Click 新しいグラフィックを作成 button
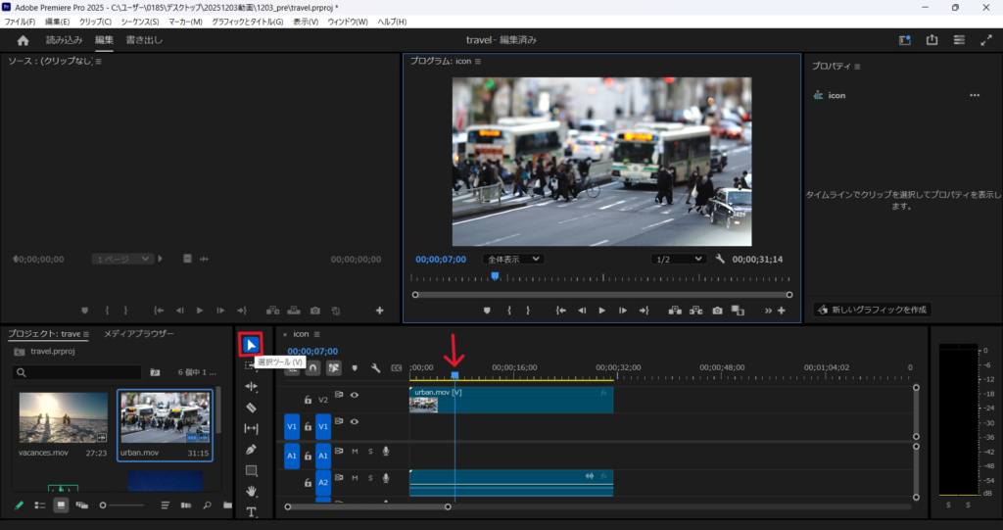The height and width of the screenshot is (530, 1003). (872, 310)
